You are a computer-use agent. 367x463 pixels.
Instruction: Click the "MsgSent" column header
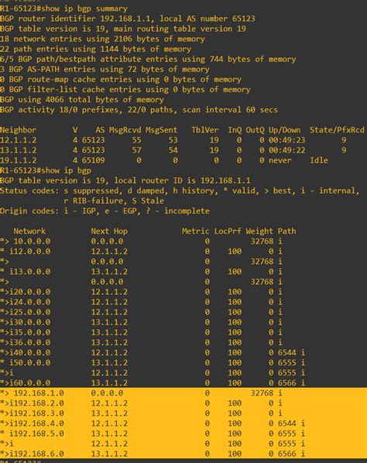(x=162, y=130)
